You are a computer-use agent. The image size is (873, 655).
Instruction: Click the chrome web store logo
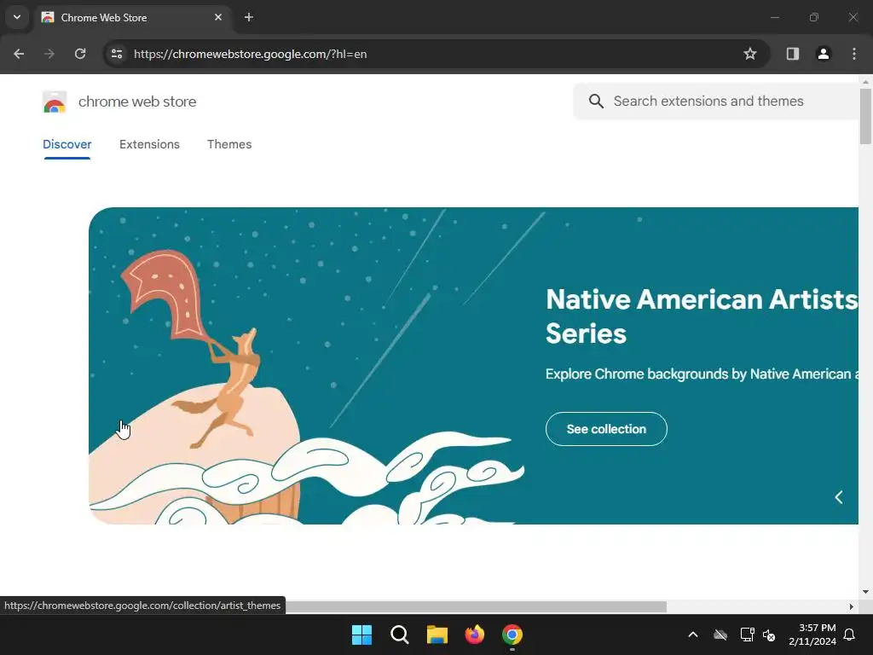[x=55, y=102]
